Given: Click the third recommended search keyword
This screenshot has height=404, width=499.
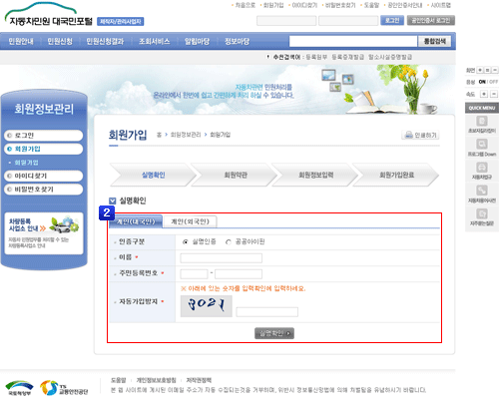Looking at the screenshot, I should click(390, 57).
